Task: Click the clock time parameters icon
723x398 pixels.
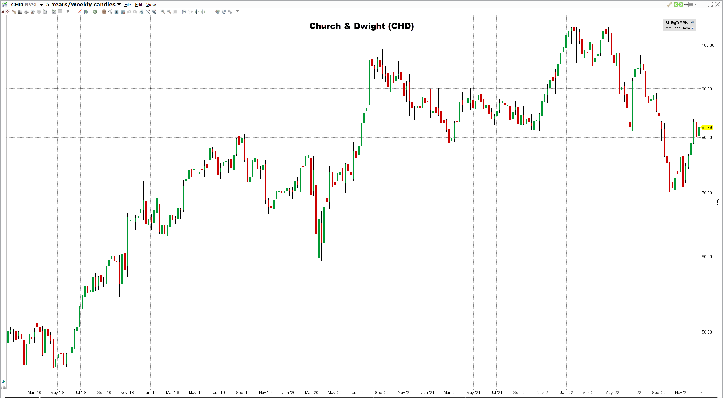Action: (x=32, y=12)
